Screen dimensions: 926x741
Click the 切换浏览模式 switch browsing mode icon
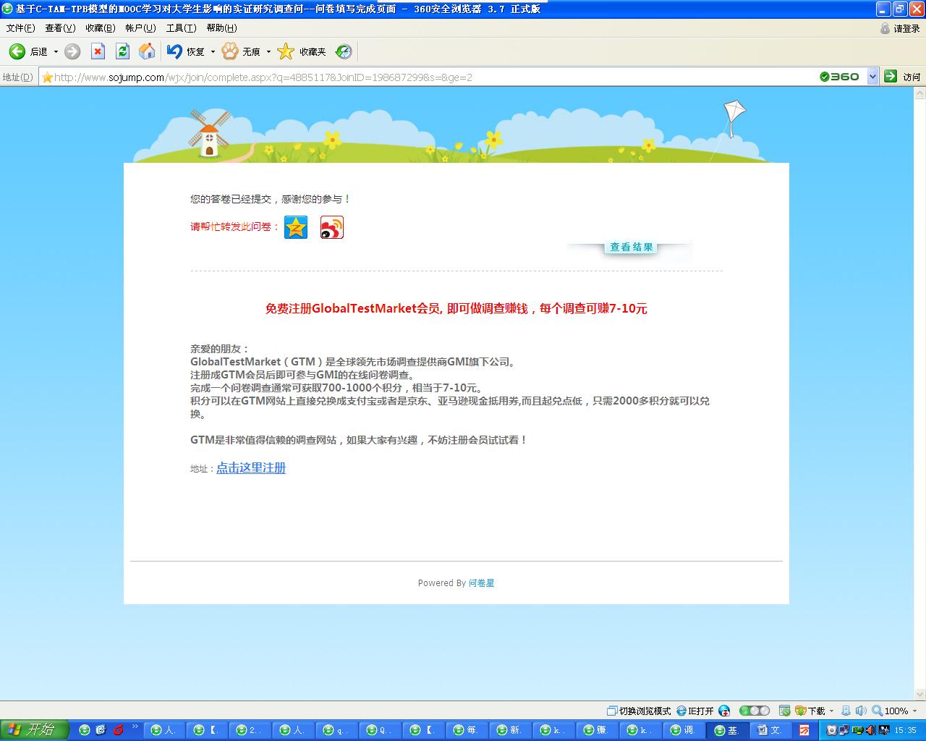point(612,711)
